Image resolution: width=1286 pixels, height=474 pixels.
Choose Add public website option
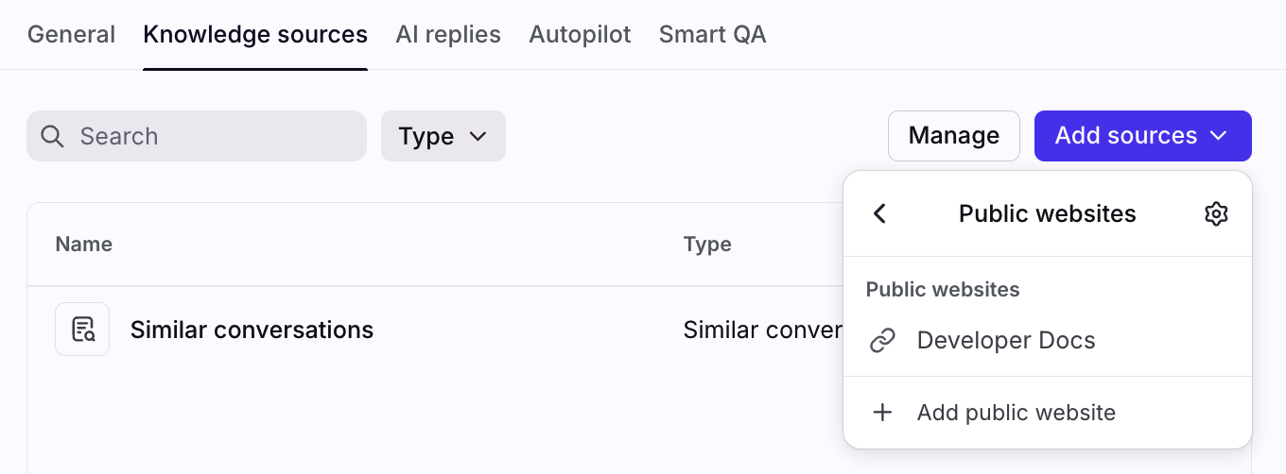(1016, 413)
